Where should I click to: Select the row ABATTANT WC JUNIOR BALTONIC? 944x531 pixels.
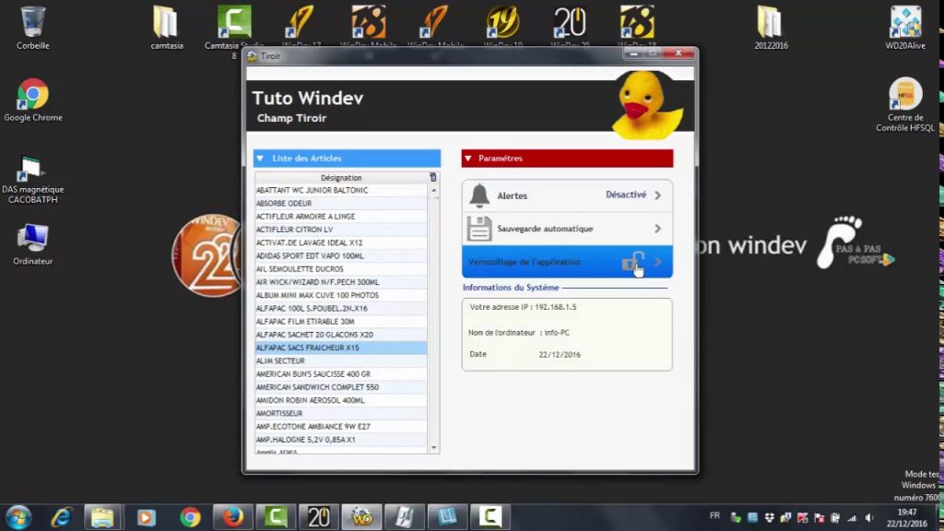[x=341, y=190]
